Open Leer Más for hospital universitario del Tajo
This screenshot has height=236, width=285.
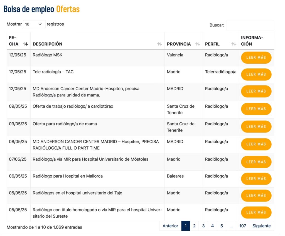pyautogui.click(x=256, y=195)
